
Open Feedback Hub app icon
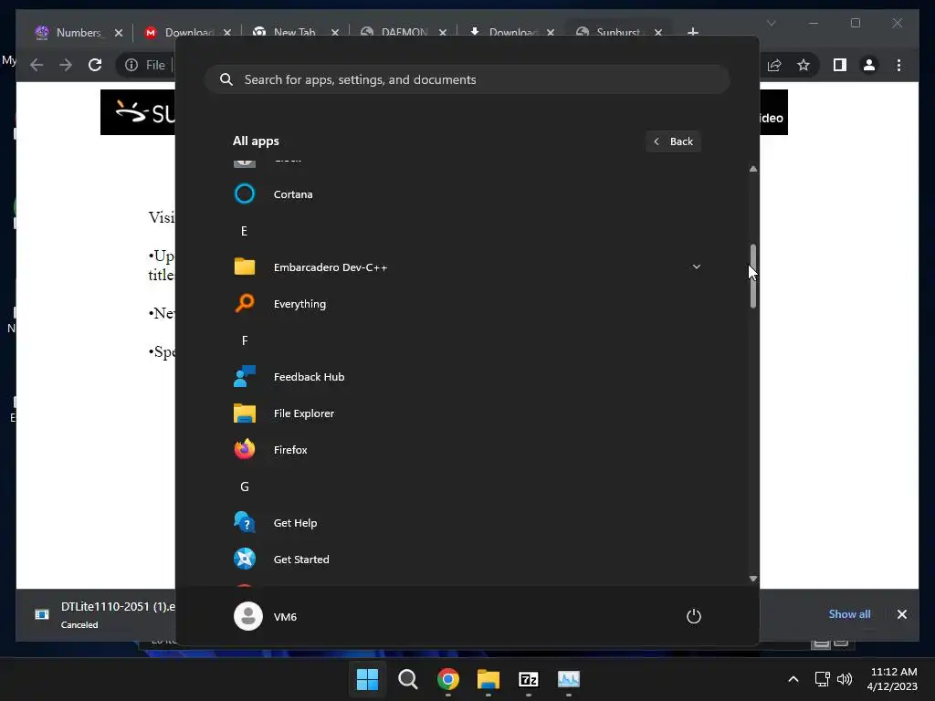point(245,377)
